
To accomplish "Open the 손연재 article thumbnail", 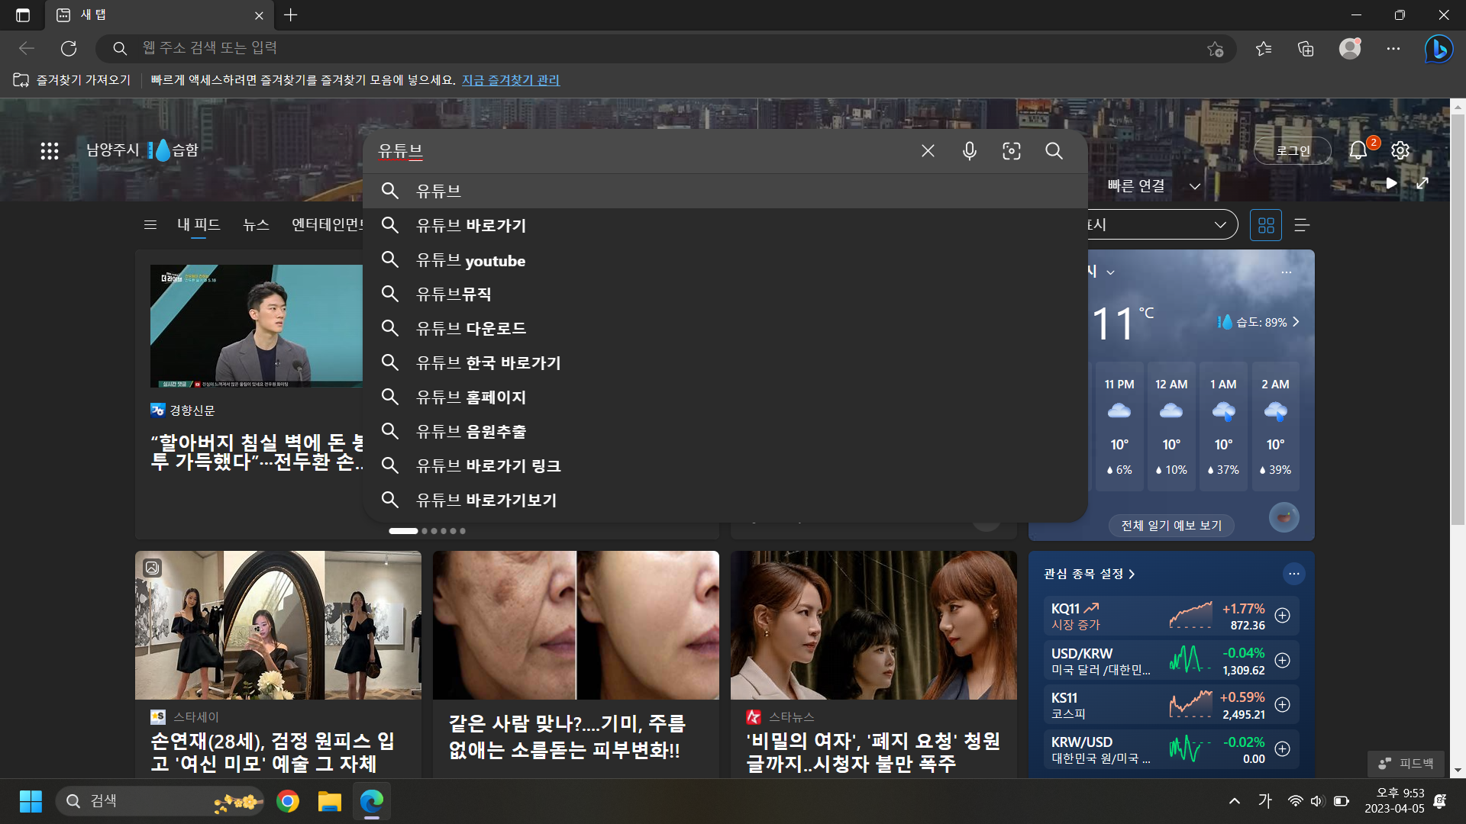I will (278, 626).
